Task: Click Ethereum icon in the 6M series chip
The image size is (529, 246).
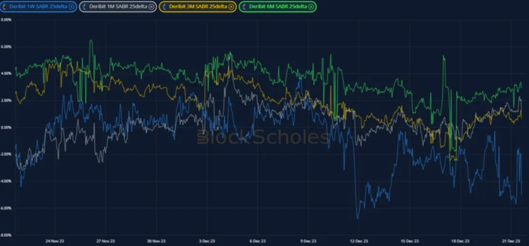Action: point(244,7)
